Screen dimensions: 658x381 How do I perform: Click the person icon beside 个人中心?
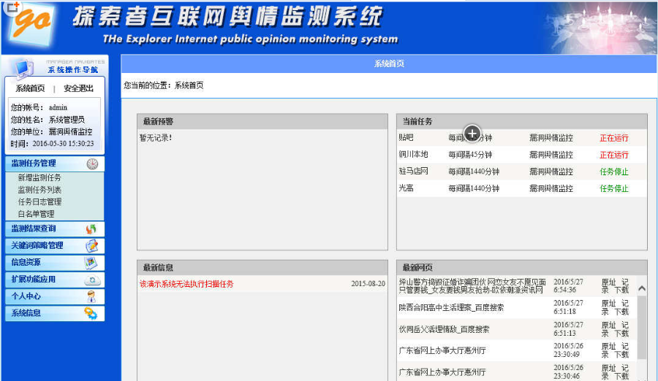[x=91, y=297]
